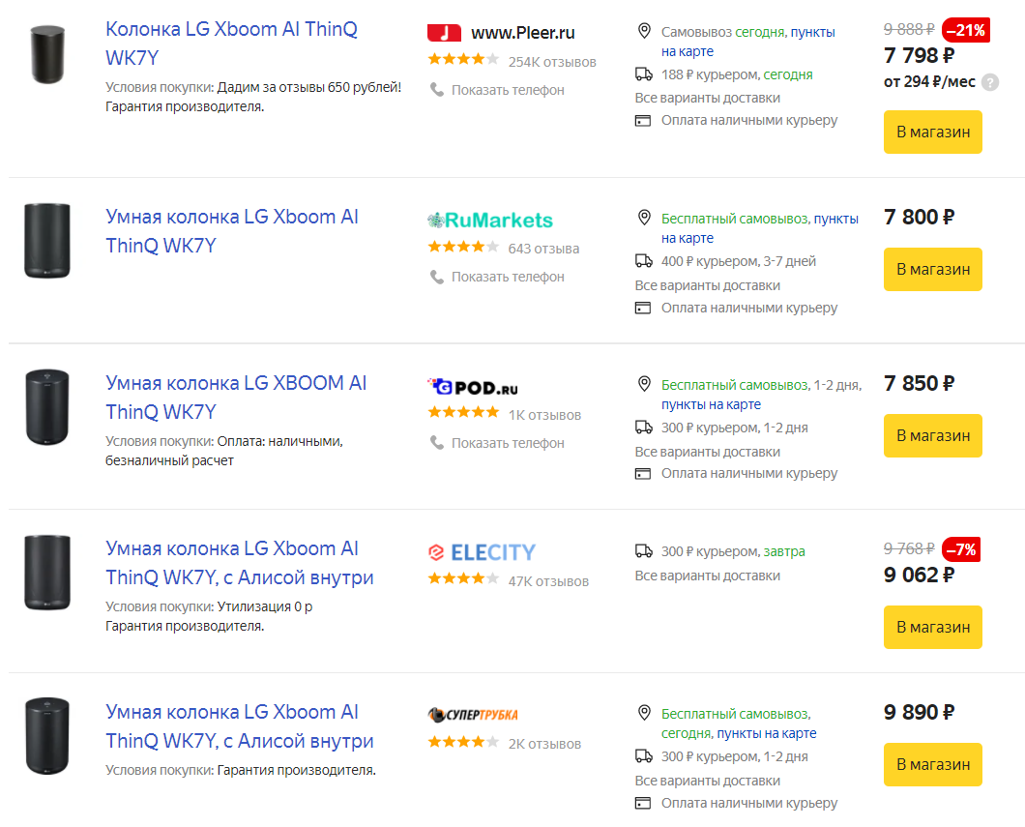Image resolution: width=1025 pixels, height=827 pixels.
Task: Click the GPOD.ru store logo
Action: coord(473,387)
